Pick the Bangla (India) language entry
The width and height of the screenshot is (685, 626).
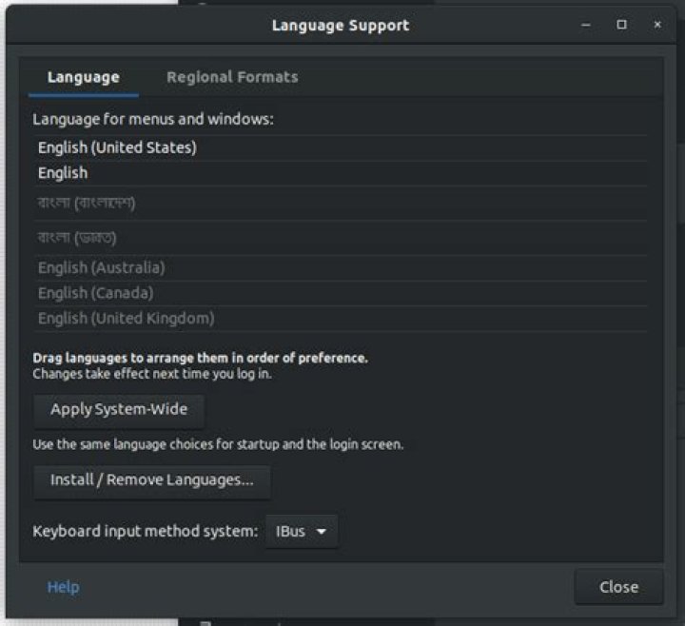pos(341,238)
